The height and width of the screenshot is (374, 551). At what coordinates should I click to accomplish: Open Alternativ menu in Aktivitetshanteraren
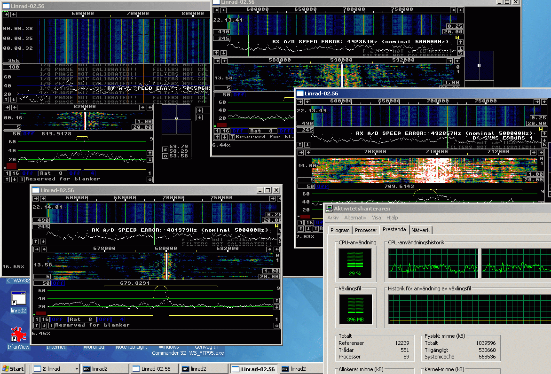tap(355, 218)
